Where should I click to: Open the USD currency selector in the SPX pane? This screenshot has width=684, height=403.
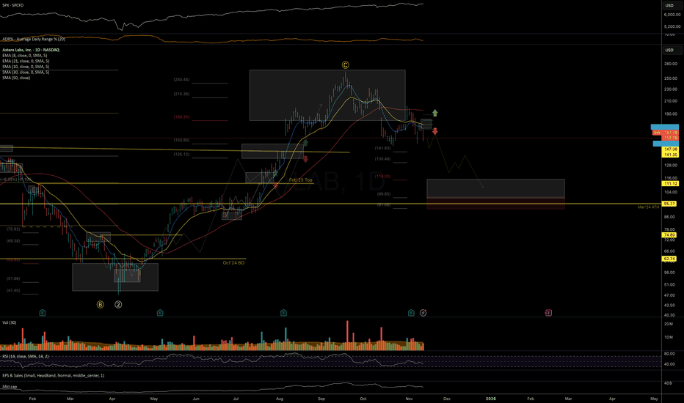click(x=669, y=4)
